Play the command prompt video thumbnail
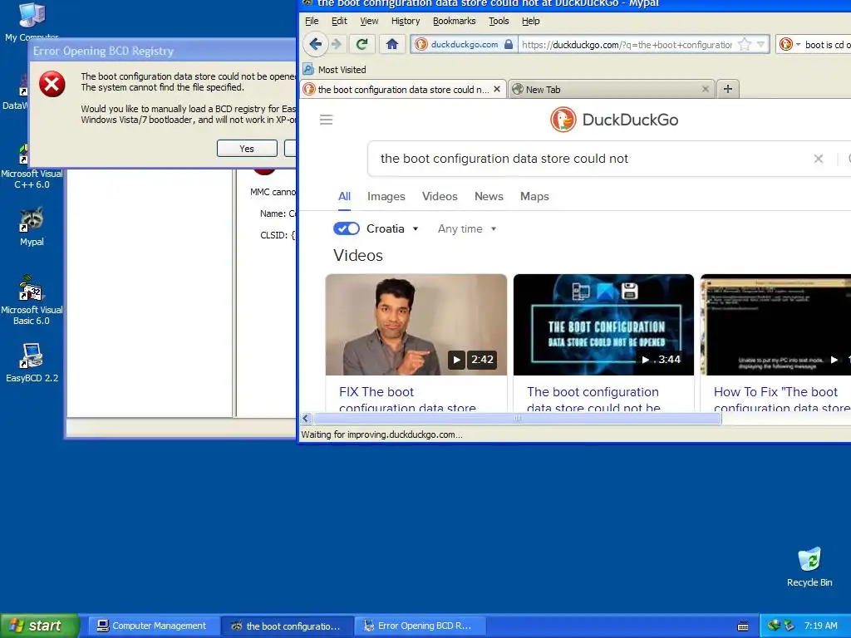 775,325
